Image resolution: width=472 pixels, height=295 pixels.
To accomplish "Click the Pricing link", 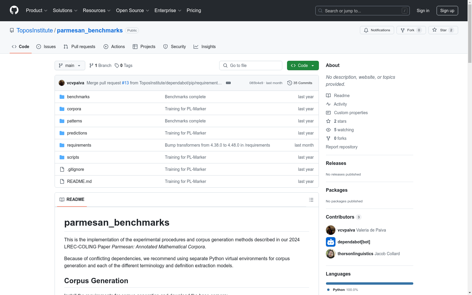I will [x=194, y=10].
